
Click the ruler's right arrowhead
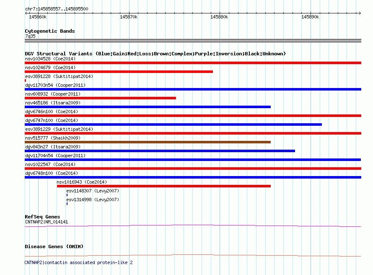tap(360, 13)
